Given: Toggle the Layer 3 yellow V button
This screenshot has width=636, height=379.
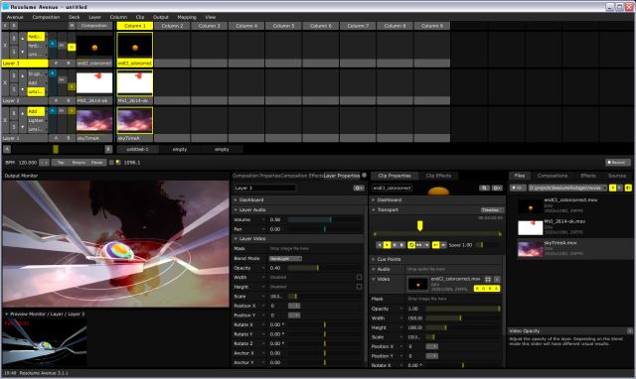Looking at the screenshot, I should (72, 47).
